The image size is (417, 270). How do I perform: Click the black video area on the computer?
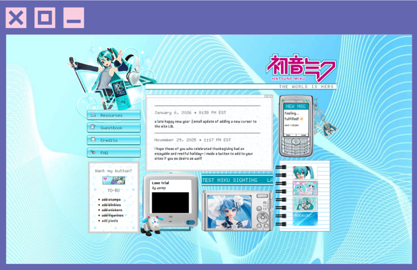[x=170, y=202]
